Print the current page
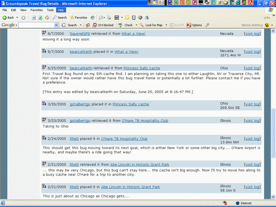Viewport: 276px width, 207px height. (109, 18)
